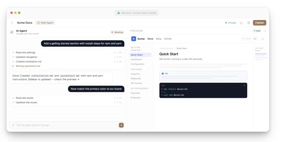This screenshot has height=142, width=281.
Task: Click the agent message input field
Action: [67, 125]
